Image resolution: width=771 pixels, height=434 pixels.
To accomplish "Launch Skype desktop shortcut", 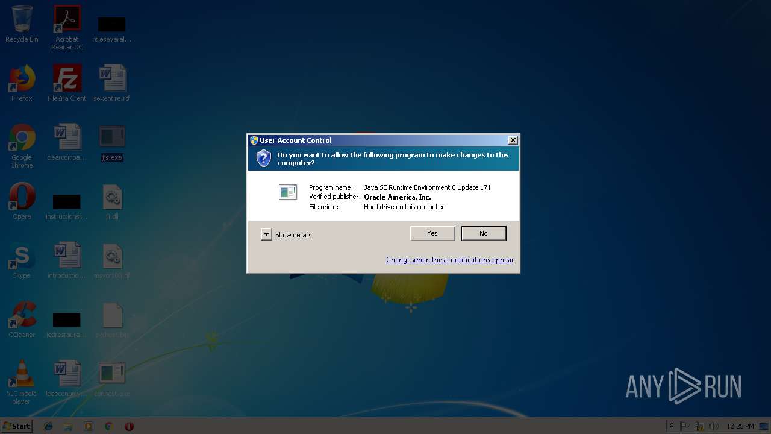I will (x=22, y=260).
